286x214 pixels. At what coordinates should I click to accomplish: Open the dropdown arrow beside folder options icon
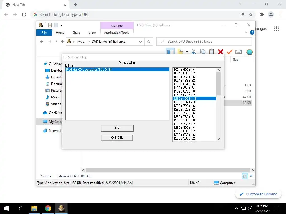[187, 52]
